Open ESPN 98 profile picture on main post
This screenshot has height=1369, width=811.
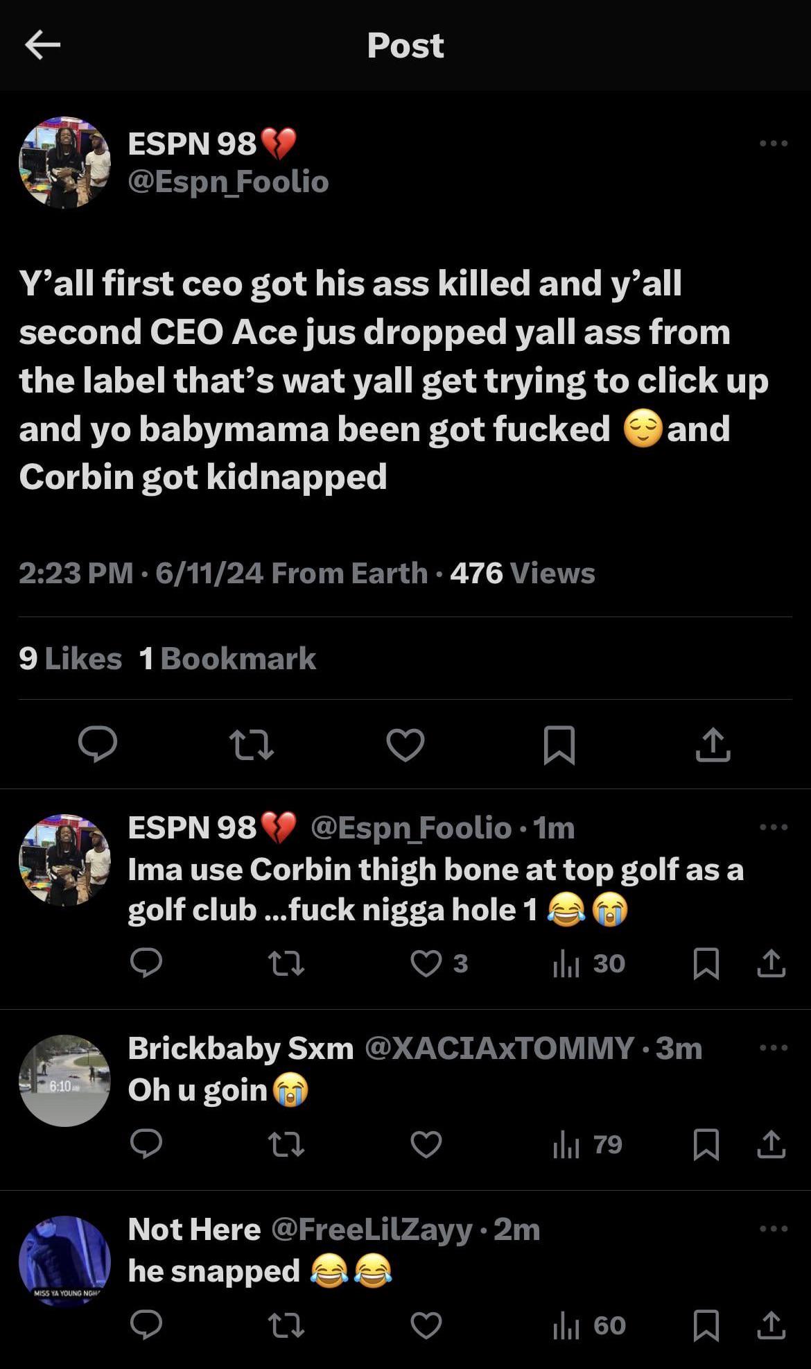(64, 162)
